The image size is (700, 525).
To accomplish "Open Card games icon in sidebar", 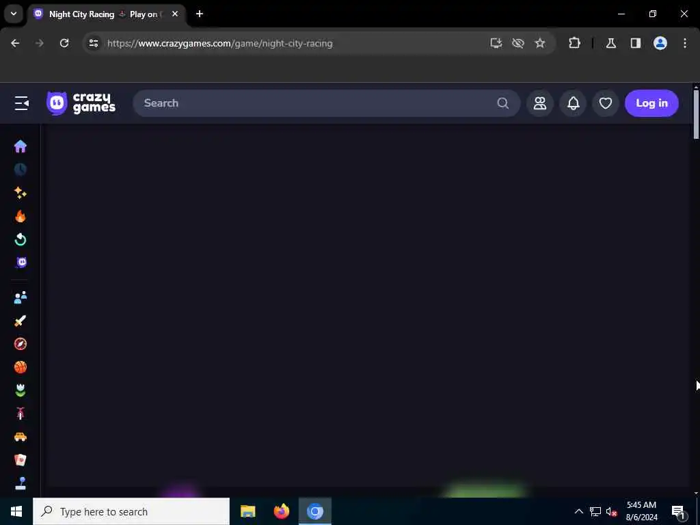I will [21, 460].
